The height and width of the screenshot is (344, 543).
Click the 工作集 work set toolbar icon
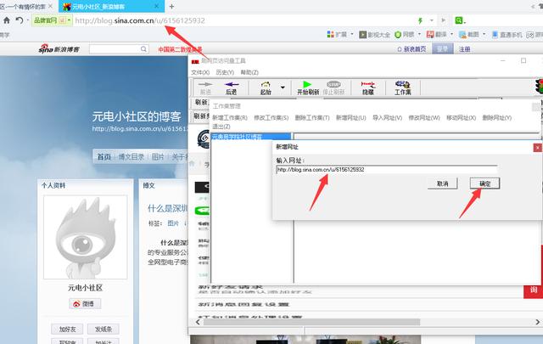(x=403, y=87)
